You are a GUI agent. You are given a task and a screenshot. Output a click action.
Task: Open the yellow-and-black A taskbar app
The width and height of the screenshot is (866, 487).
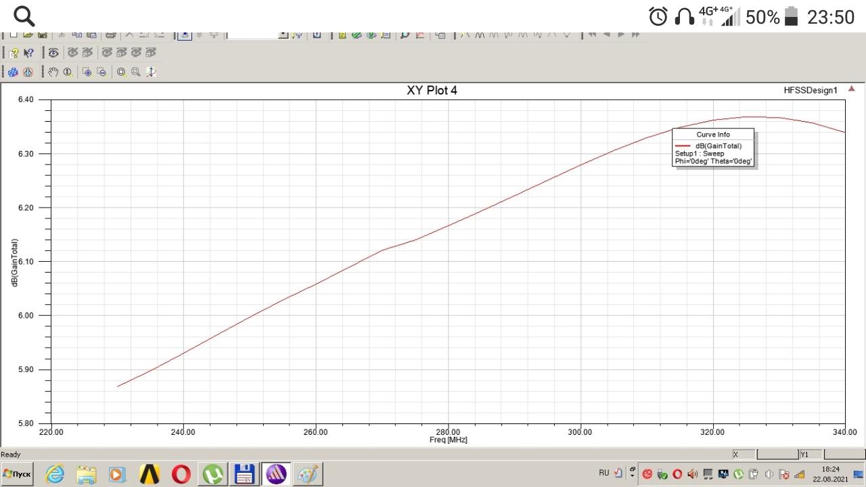click(x=150, y=474)
